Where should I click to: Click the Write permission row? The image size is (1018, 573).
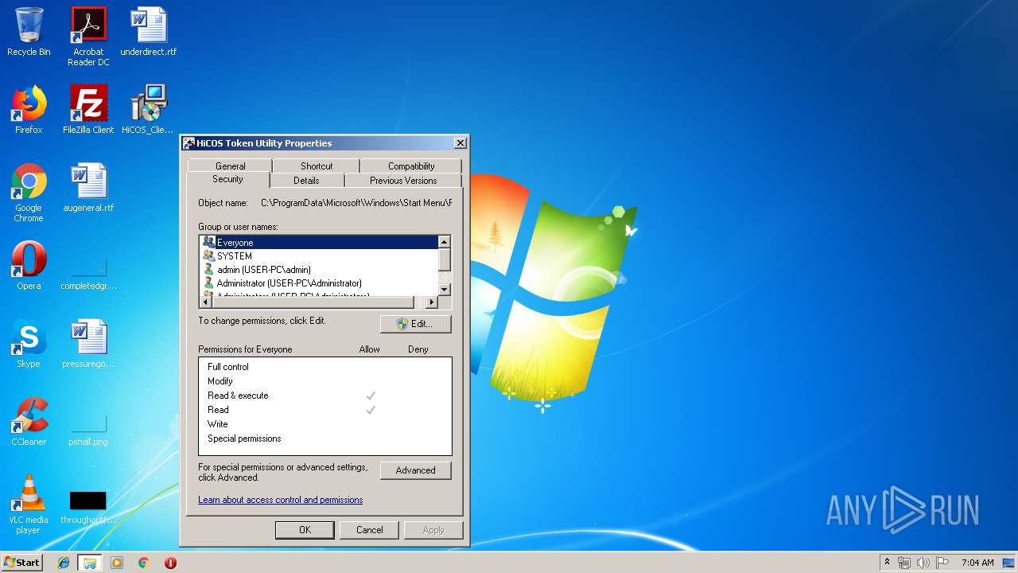(x=324, y=424)
